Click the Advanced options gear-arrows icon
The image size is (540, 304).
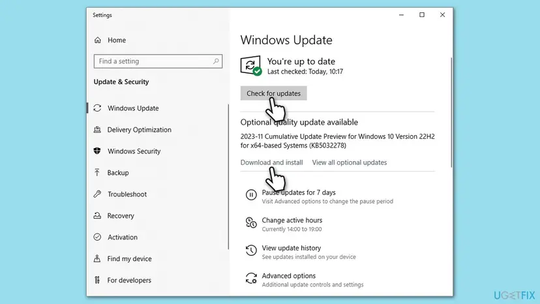[251, 278]
